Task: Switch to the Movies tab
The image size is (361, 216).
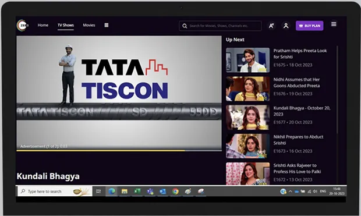Action: tap(89, 25)
